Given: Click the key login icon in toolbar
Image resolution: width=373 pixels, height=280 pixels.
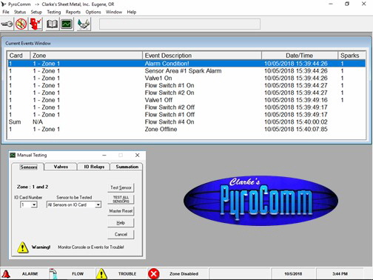Looking at the screenshot, I should [x=7, y=24].
